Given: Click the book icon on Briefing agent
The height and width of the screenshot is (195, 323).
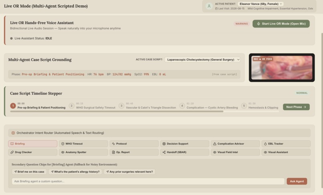Looking at the screenshot, I should coord(12,144).
